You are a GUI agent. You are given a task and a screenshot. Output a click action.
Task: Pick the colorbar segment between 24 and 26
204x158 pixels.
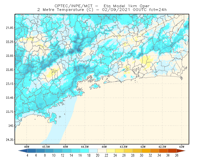[x=120, y=151]
